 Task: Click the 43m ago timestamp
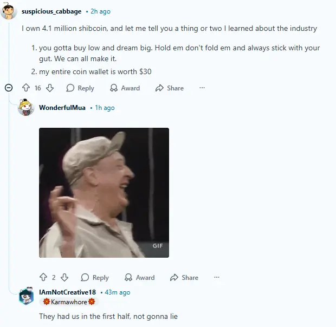[118, 292]
